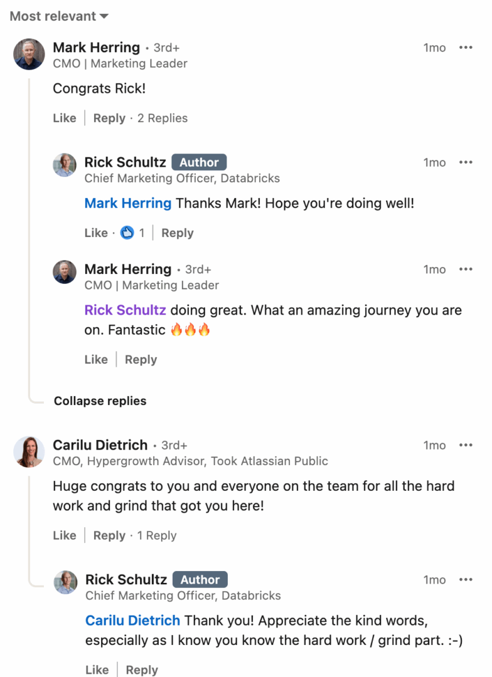This screenshot has height=677, width=492.
Task: Open options menu on Rick Schultz's first reply
Action: pos(466,162)
